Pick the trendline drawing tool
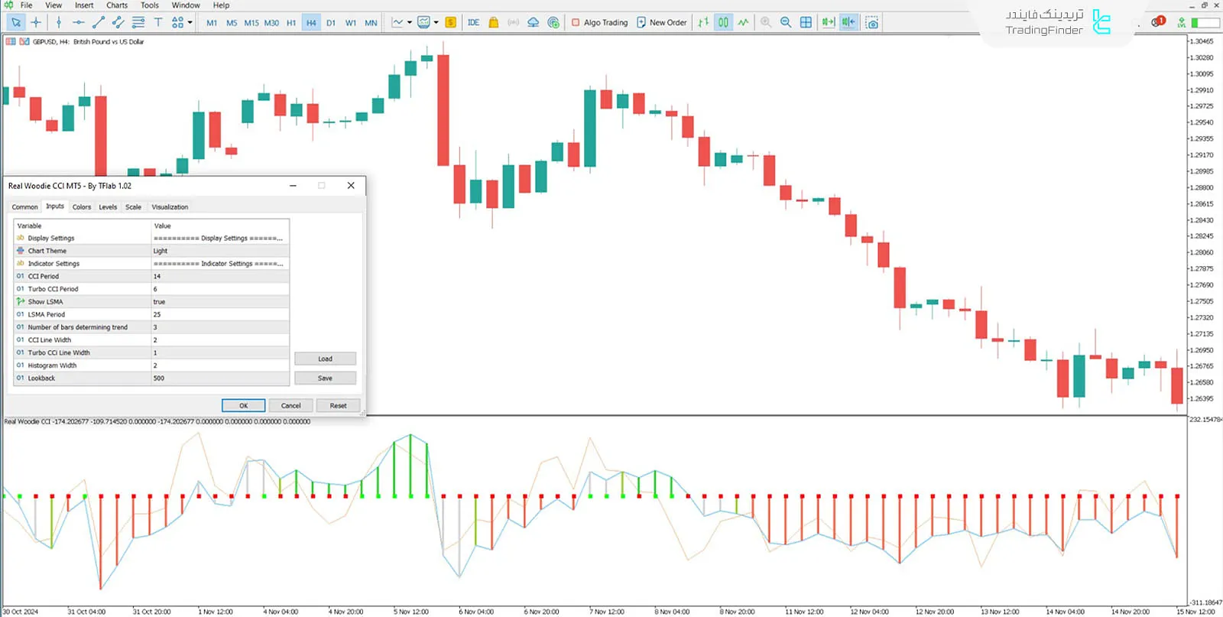The width and height of the screenshot is (1223, 617). (x=98, y=22)
